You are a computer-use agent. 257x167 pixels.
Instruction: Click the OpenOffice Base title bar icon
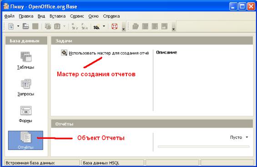point(6,6)
